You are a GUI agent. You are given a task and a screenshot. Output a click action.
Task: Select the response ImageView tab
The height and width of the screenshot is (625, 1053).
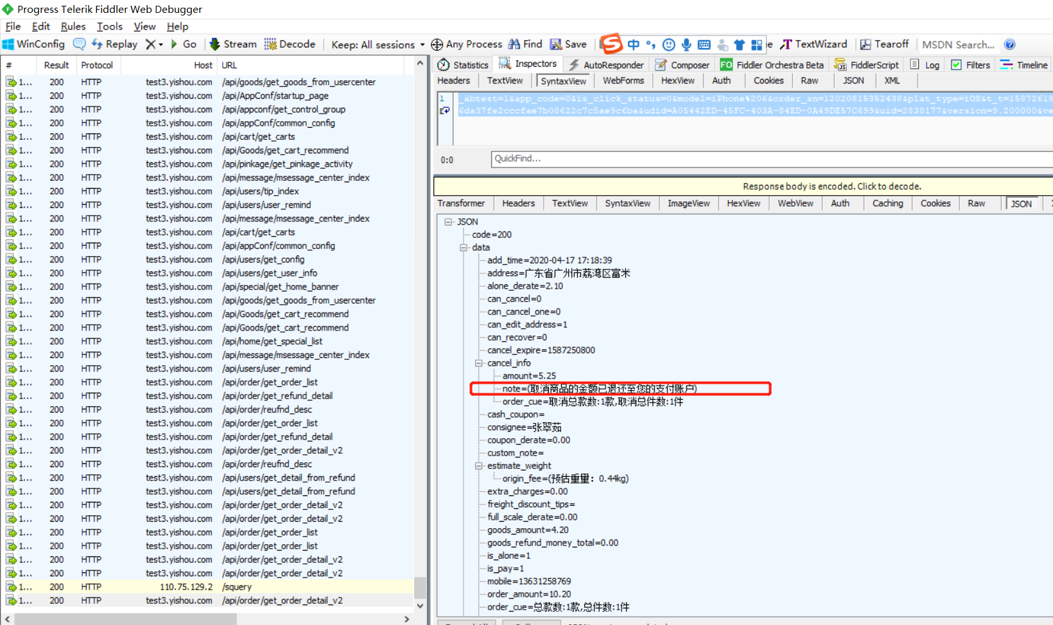pos(688,203)
